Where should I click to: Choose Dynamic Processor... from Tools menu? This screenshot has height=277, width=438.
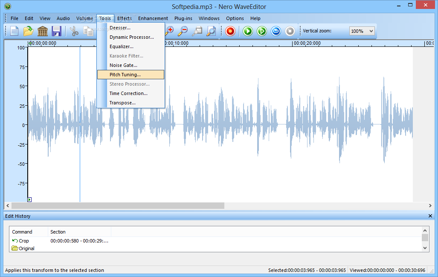coord(131,37)
